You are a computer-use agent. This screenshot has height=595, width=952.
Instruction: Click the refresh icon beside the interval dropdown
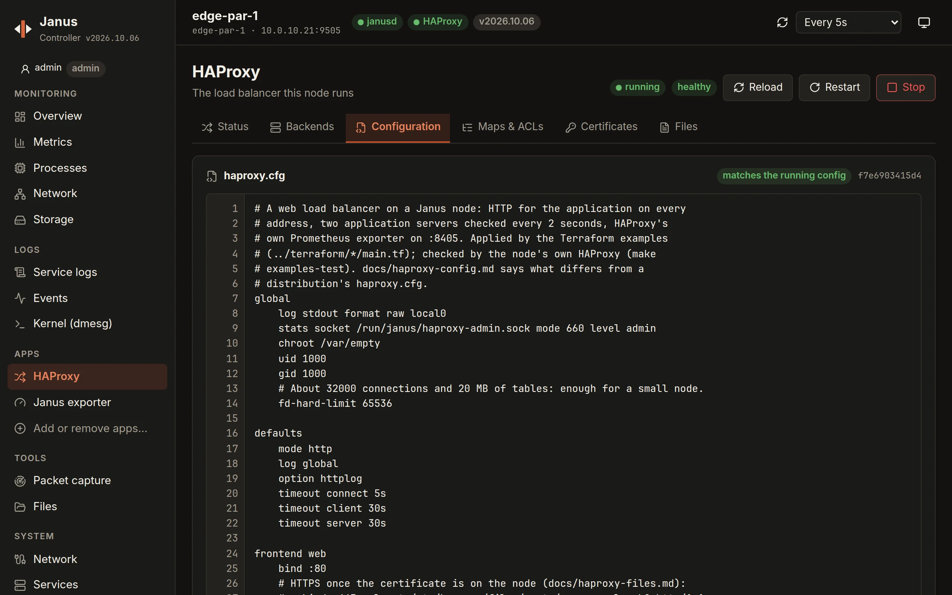click(x=782, y=22)
